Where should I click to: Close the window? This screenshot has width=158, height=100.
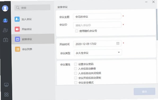tap(153, 2)
